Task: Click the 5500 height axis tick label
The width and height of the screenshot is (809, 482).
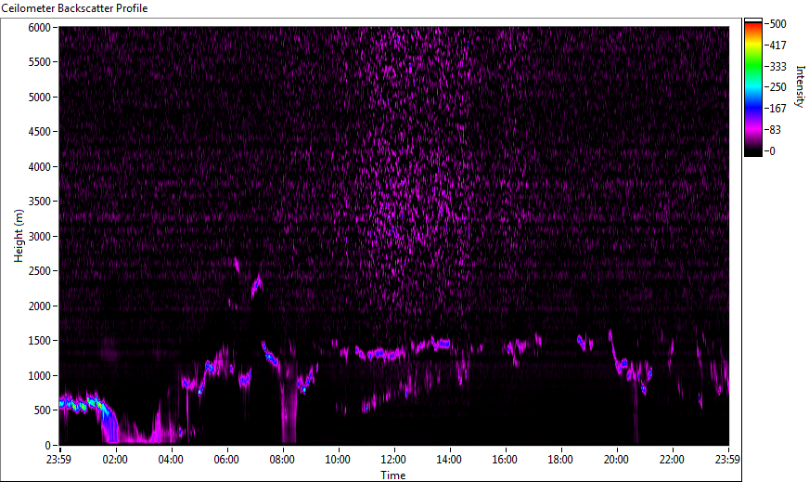Action: click(39, 62)
